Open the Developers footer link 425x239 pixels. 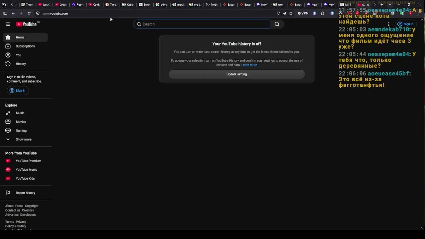pyautogui.click(x=28, y=215)
